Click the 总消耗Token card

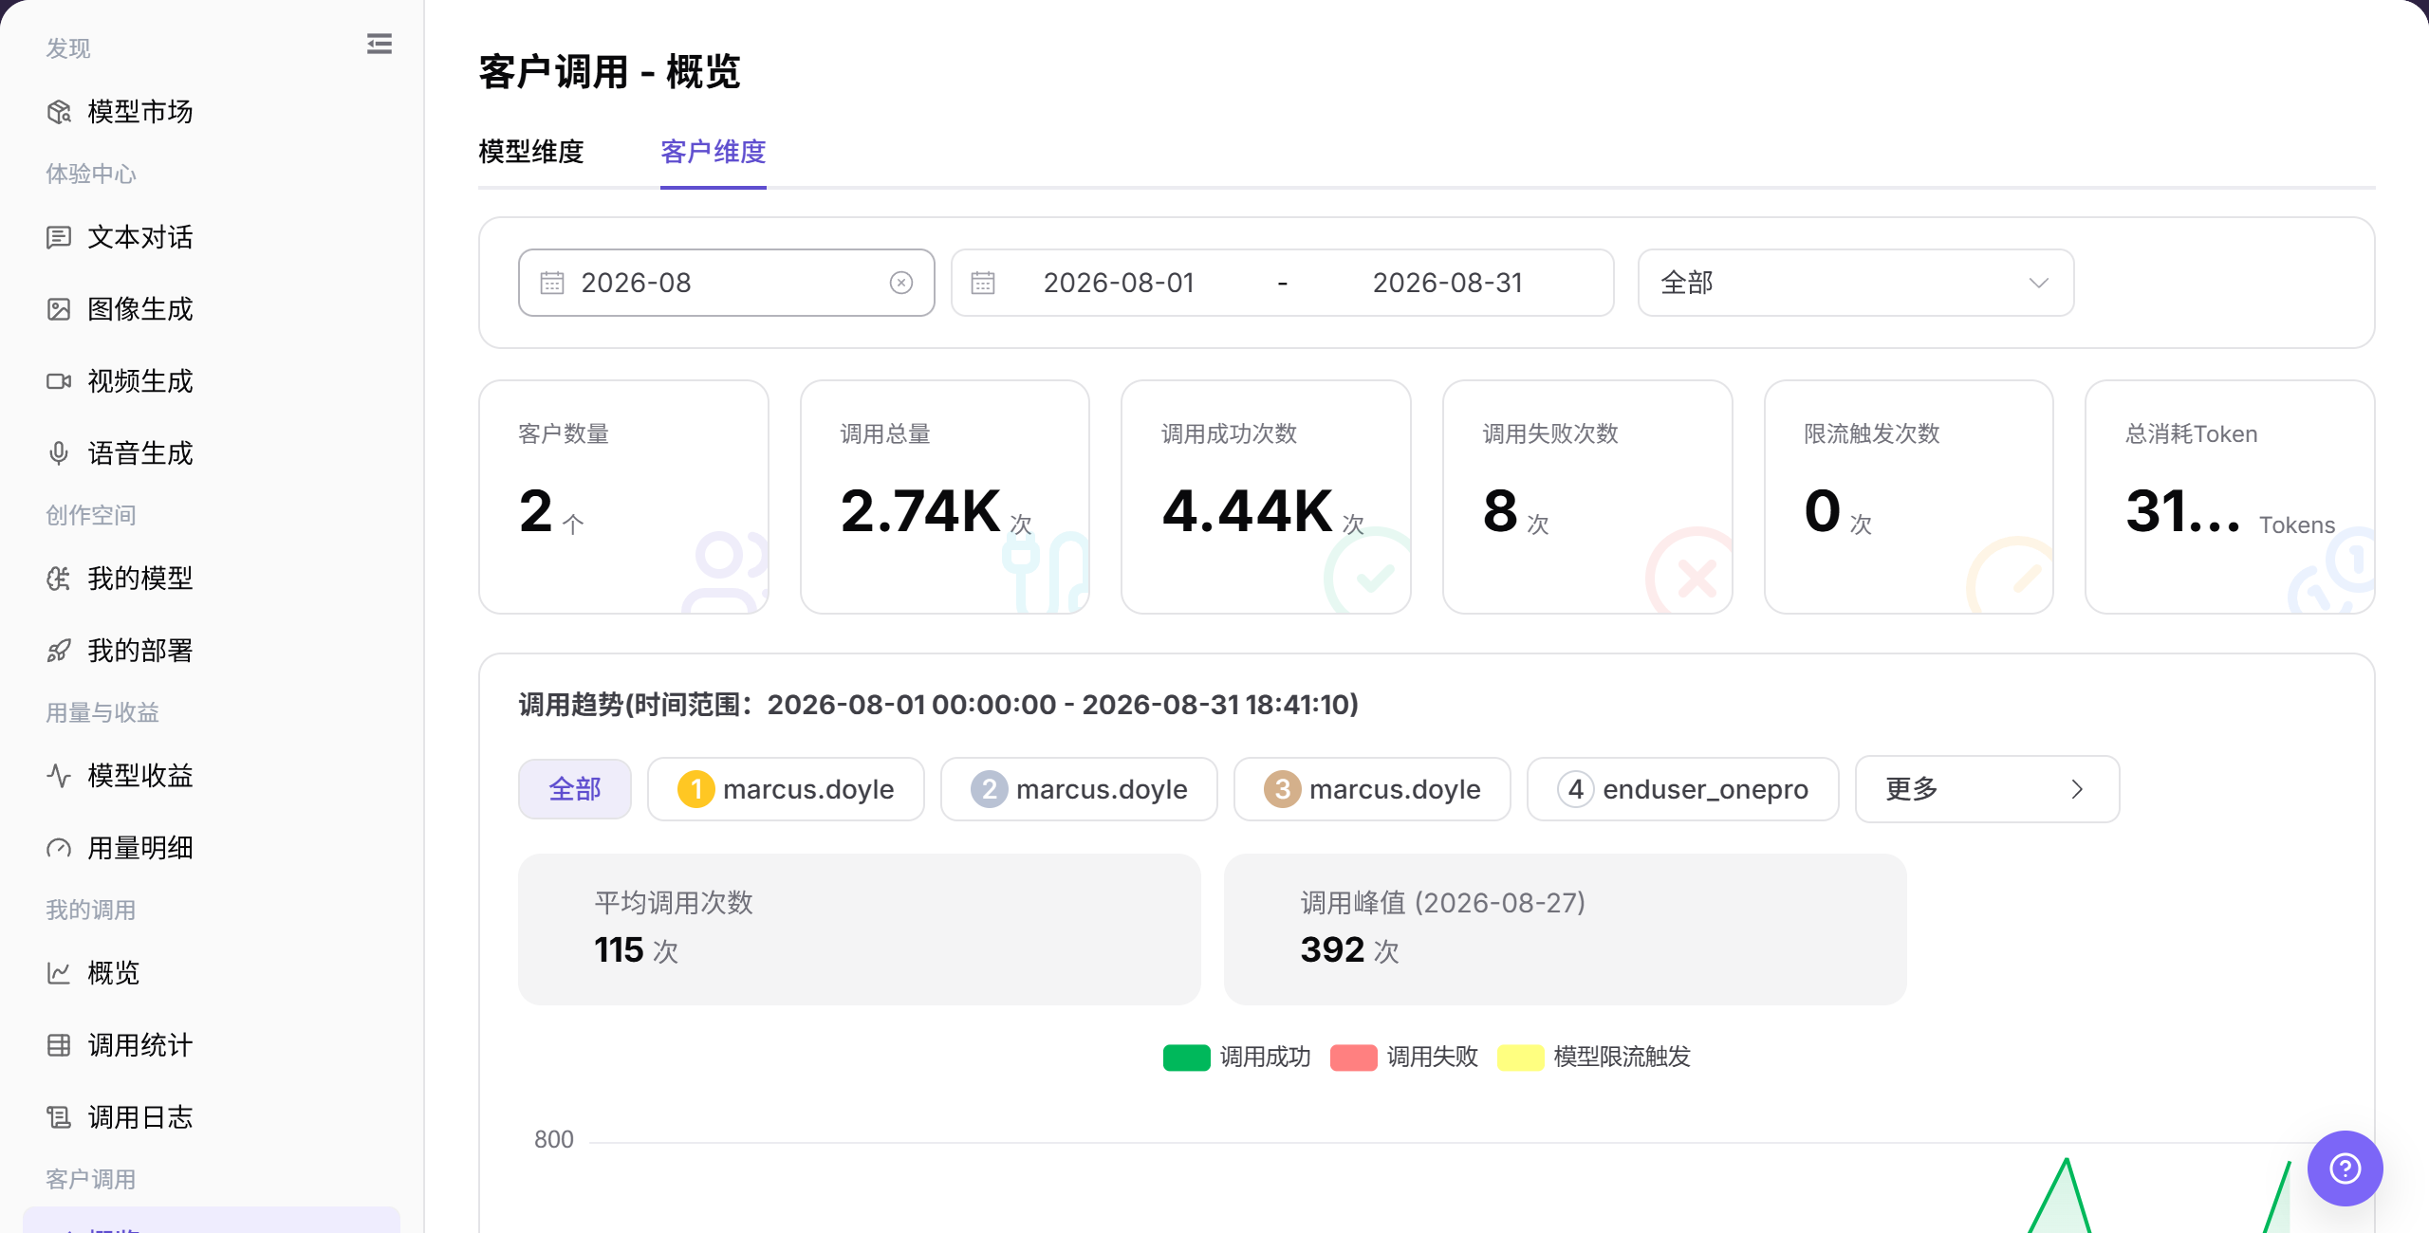pyautogui.click(x=2230, y=497)
